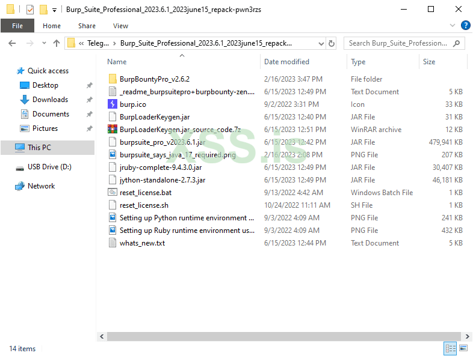Click the search magnifier icon

[x=456, y=43]
